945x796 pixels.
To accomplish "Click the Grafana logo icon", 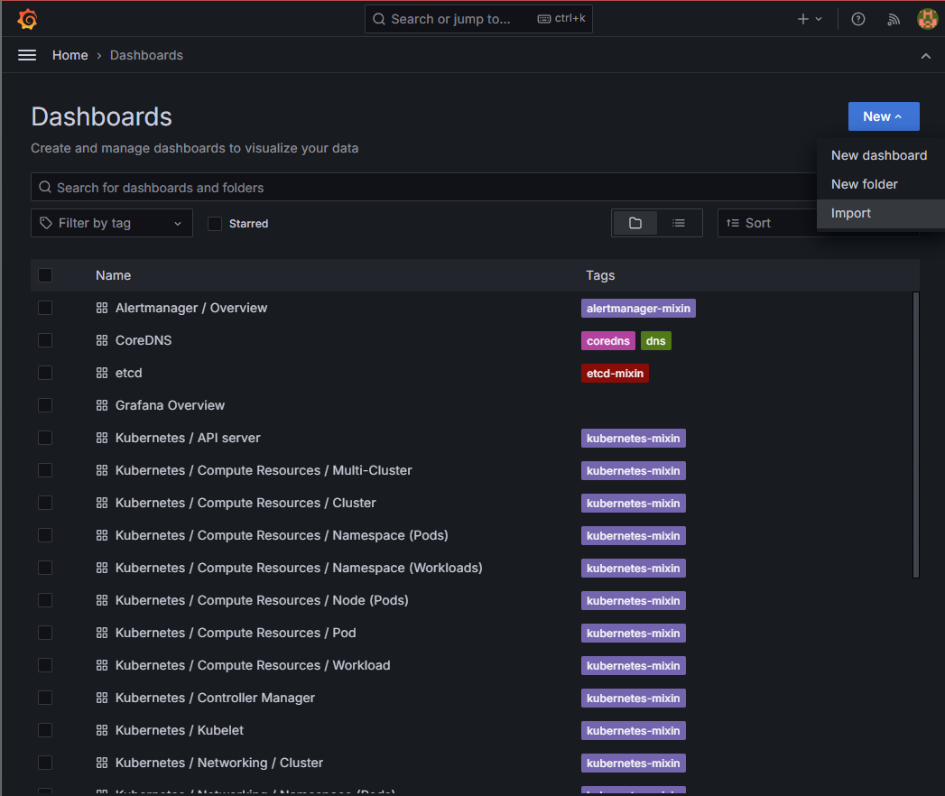I will click(x=27, y=19).
